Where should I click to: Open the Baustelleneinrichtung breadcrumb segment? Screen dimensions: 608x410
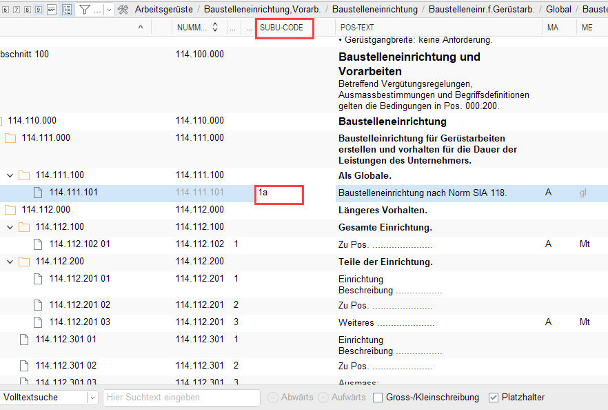tap(375, 10)
